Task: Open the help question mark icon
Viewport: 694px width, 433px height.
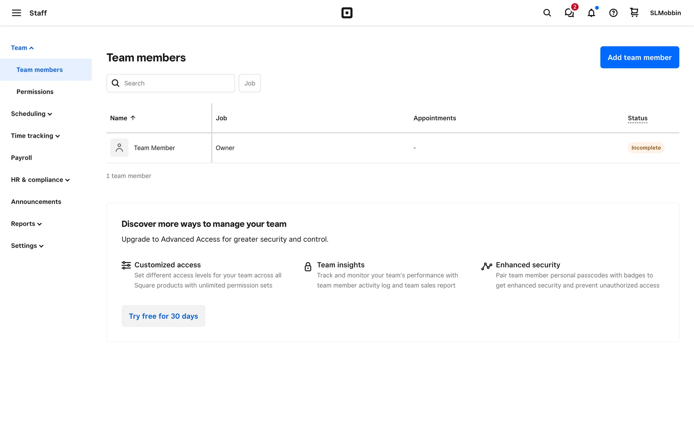Action: click(x=613, y=13)
